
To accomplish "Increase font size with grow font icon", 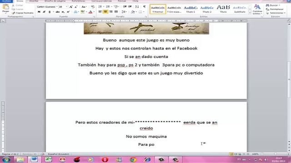I will [x=71, y=7].
